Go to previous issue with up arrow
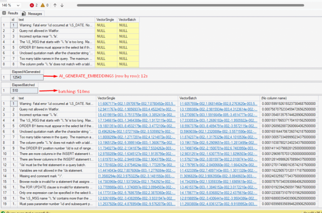The image size is (322, 213). 55,5
